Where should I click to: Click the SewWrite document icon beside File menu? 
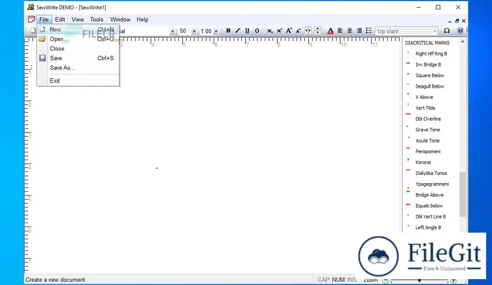tap(31, 19)
